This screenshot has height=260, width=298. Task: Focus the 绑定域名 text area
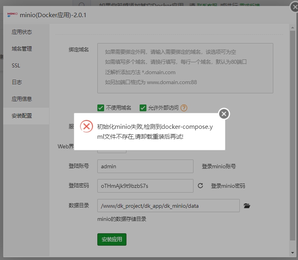pyautogui.click(x=185, y=68)
